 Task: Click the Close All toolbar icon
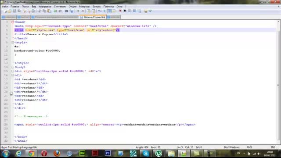[x=29, y=11]
